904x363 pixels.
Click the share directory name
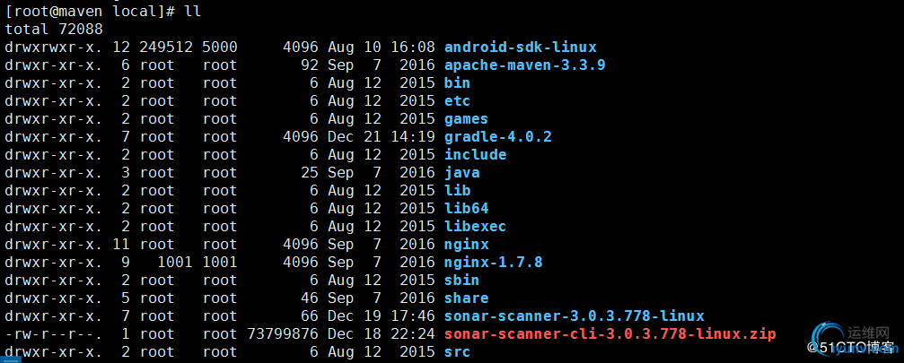coord(466,298)
